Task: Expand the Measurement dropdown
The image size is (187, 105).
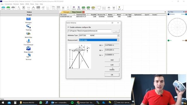Action: (x=118, y=40)
